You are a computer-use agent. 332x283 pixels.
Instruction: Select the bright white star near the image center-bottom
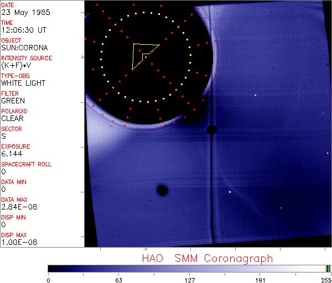230,192
